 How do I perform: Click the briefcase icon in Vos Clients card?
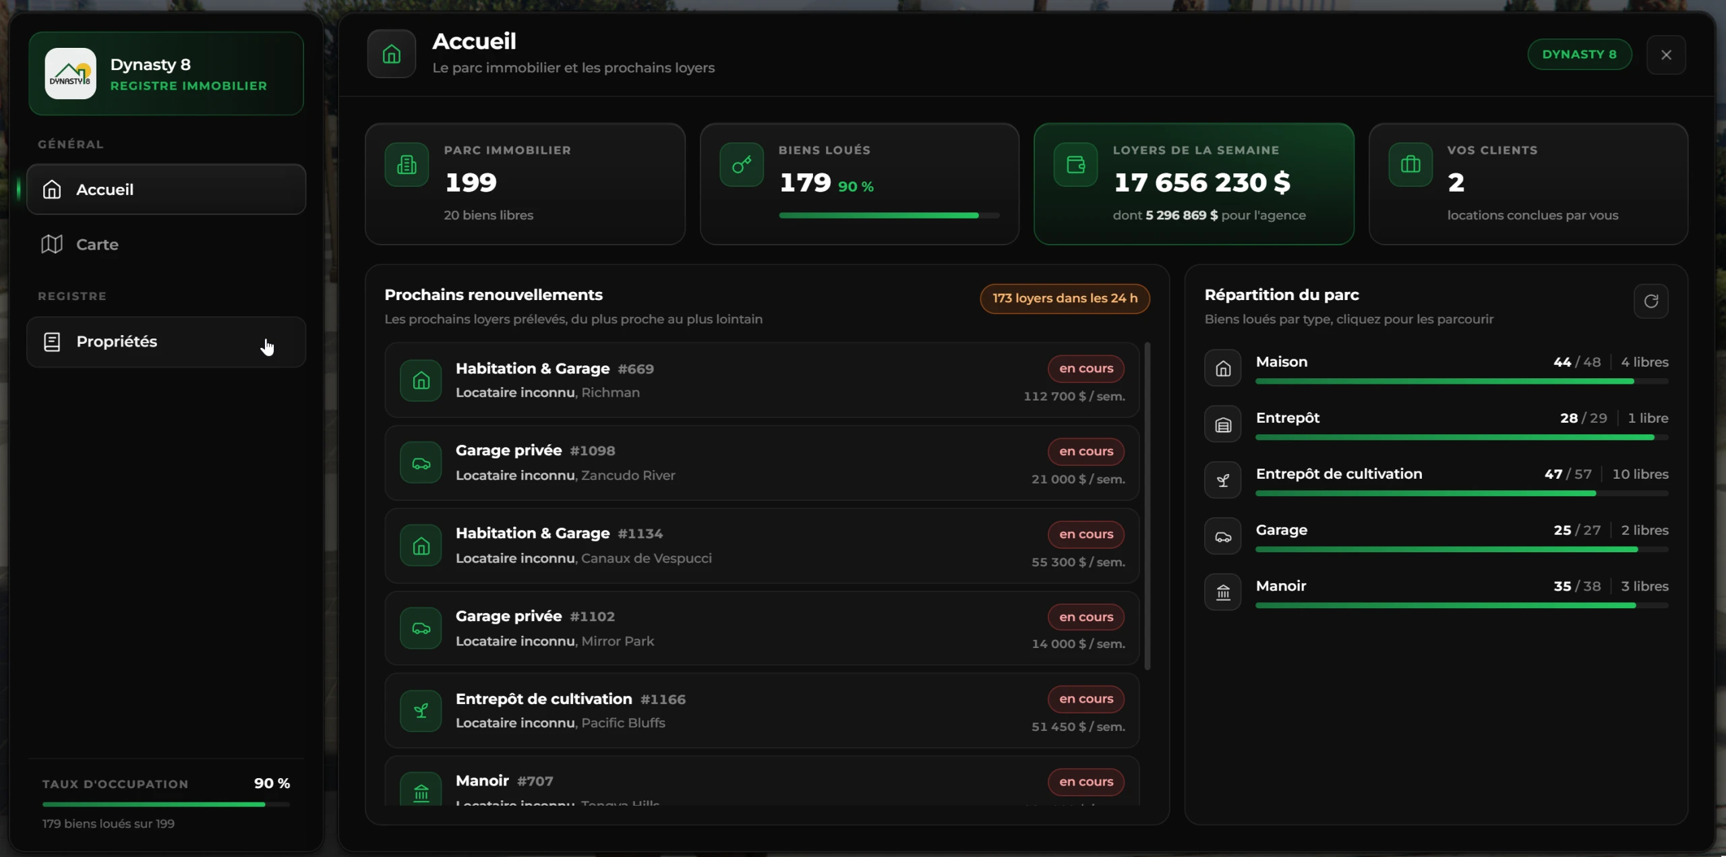[1410, 165]
